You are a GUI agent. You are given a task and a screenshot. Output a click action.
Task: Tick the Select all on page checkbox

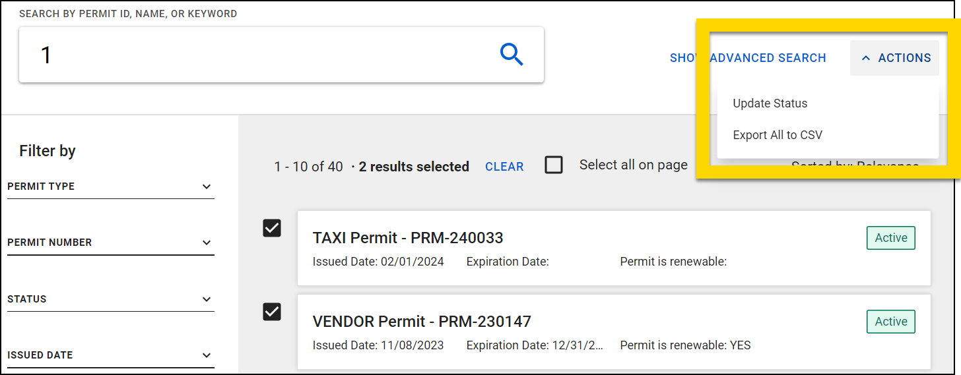(x=554, y=165)
